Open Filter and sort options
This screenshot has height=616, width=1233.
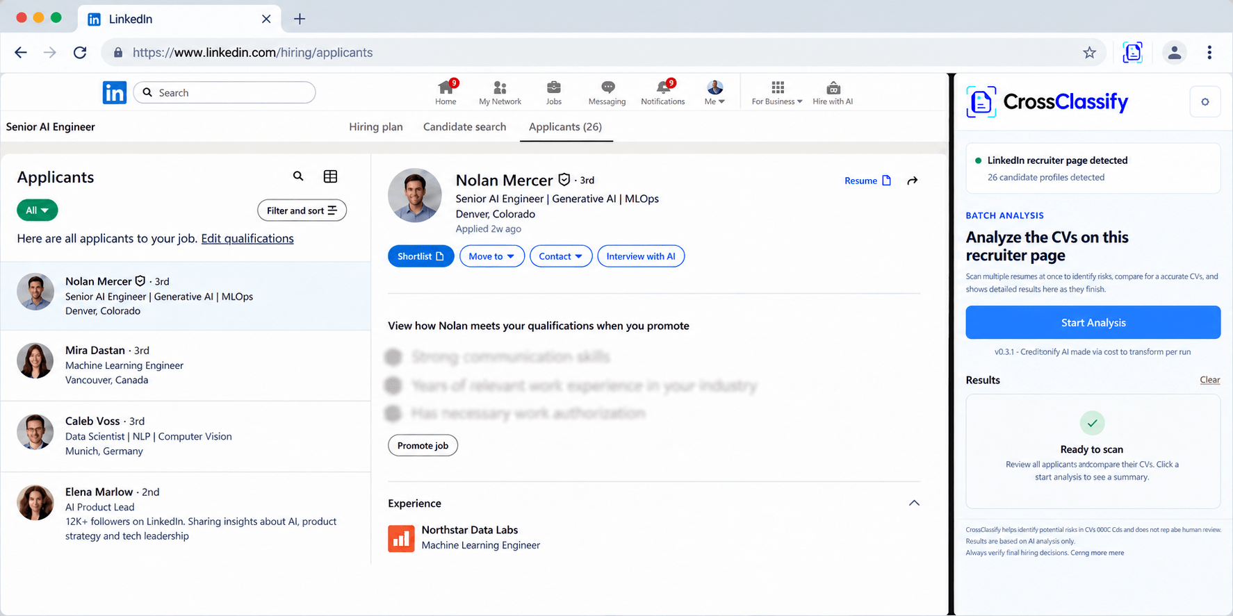302,210
